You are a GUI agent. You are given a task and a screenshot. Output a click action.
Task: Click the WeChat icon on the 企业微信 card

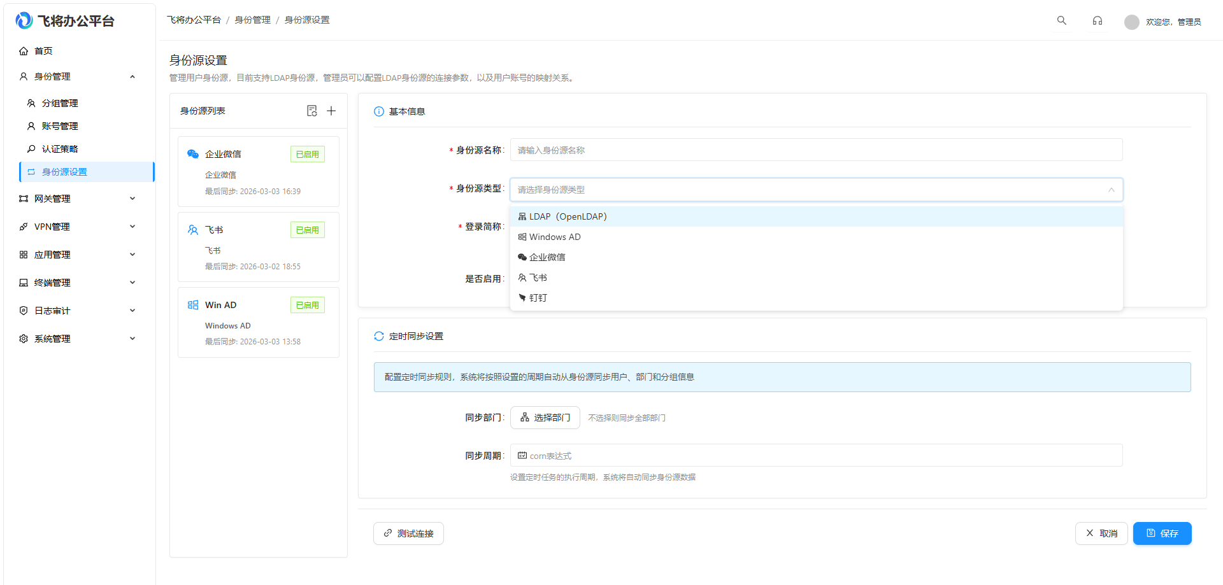click(x=192, y=153)
